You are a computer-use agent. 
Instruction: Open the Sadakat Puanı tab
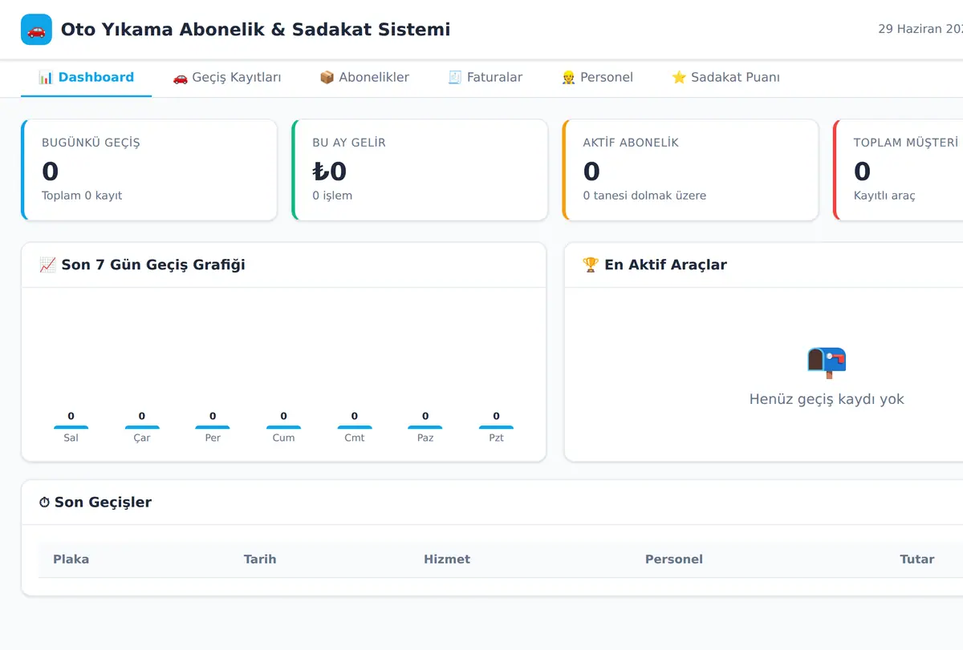pyautogui.click(x=725, y=78)
